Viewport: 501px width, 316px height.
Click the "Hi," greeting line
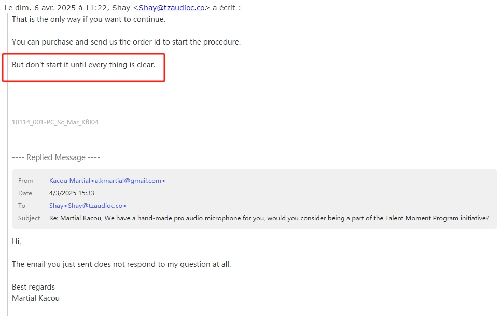16,241
